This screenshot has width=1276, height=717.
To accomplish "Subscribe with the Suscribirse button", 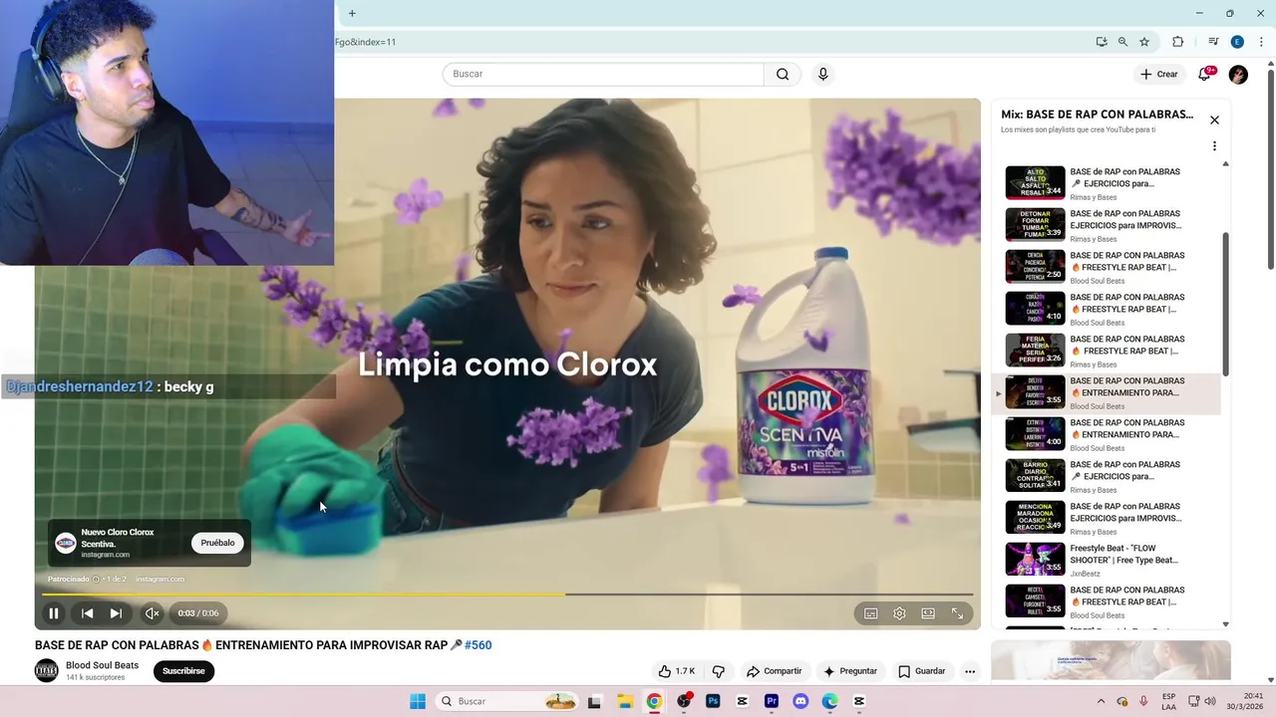I will 183,671.
